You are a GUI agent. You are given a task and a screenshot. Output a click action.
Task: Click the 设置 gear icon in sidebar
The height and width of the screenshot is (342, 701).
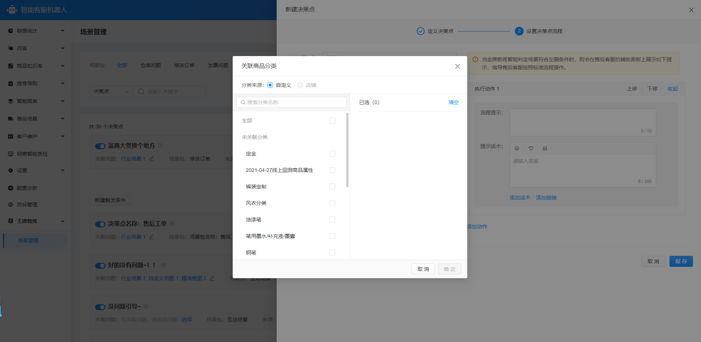pyautogui.click(x=11, y=170)
